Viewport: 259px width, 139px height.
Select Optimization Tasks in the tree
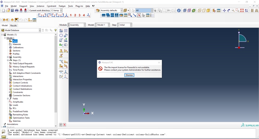(21, 118)
